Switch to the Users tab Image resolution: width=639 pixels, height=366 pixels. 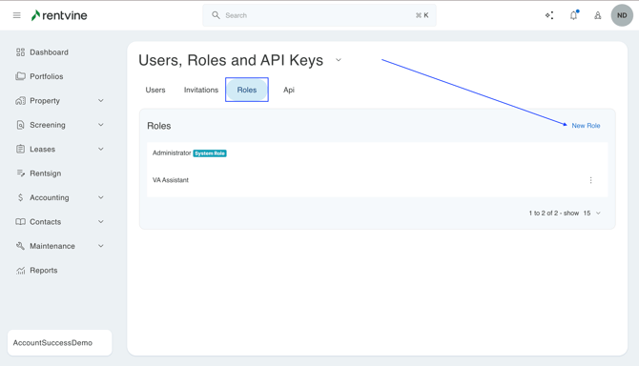pos(155,90)
